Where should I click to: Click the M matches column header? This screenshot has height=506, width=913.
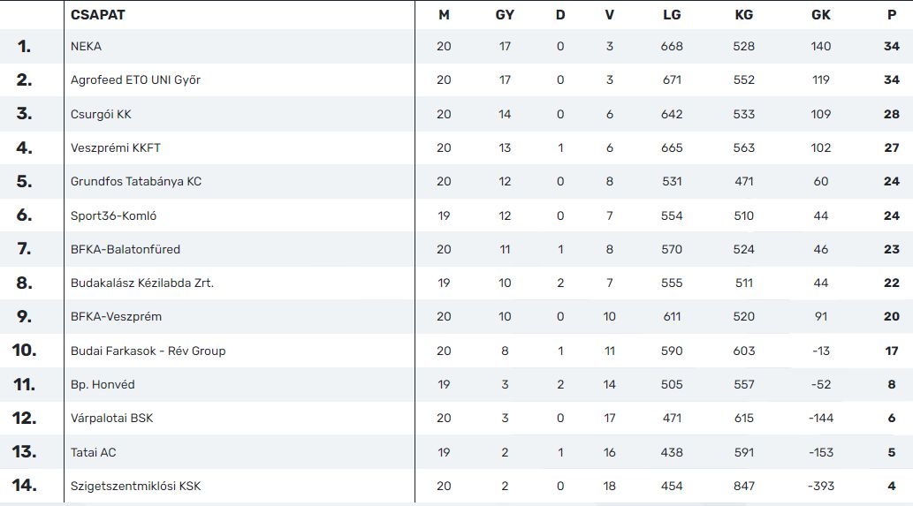click(444, 15)
